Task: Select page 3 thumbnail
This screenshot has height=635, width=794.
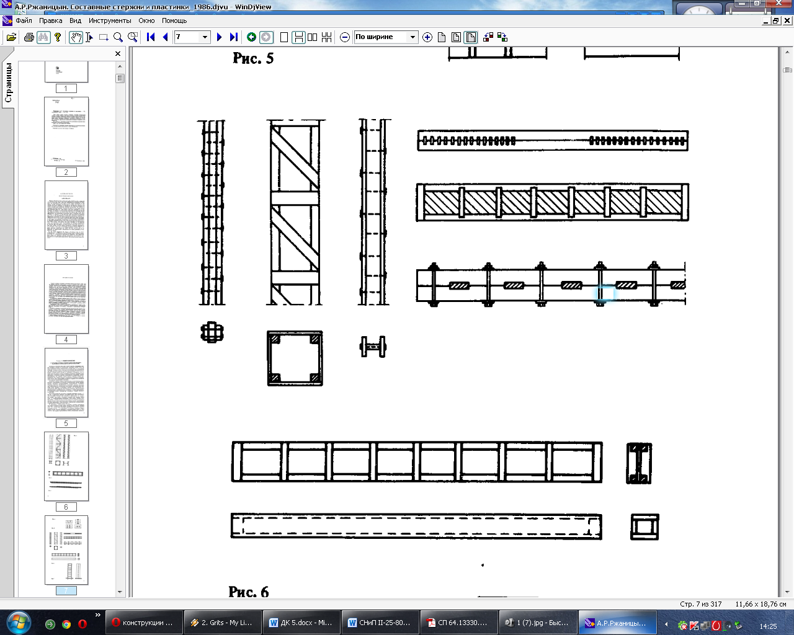Action: click(x=66, y=215)
